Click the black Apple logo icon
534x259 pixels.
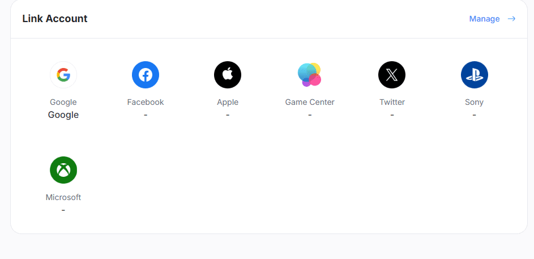228,75
